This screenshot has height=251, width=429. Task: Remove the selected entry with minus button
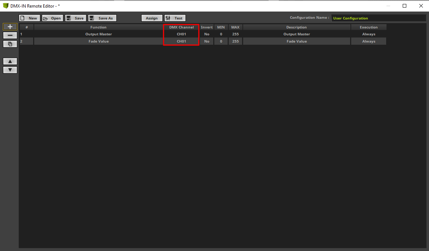[x=10, y=35]
